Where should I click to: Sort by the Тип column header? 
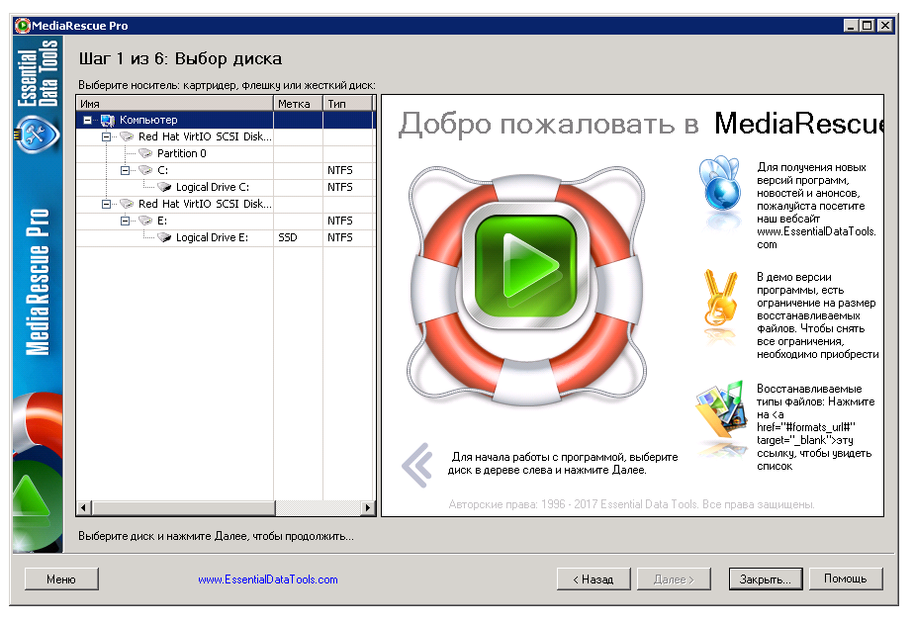[347, 104]
